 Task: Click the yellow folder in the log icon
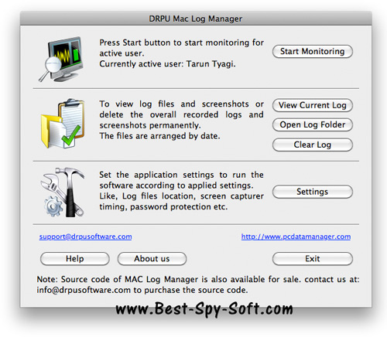click(x=51, y=131)
